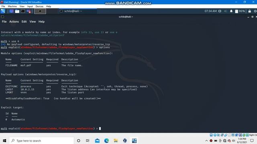Click VirtualBox display status icon

(233, 135)
